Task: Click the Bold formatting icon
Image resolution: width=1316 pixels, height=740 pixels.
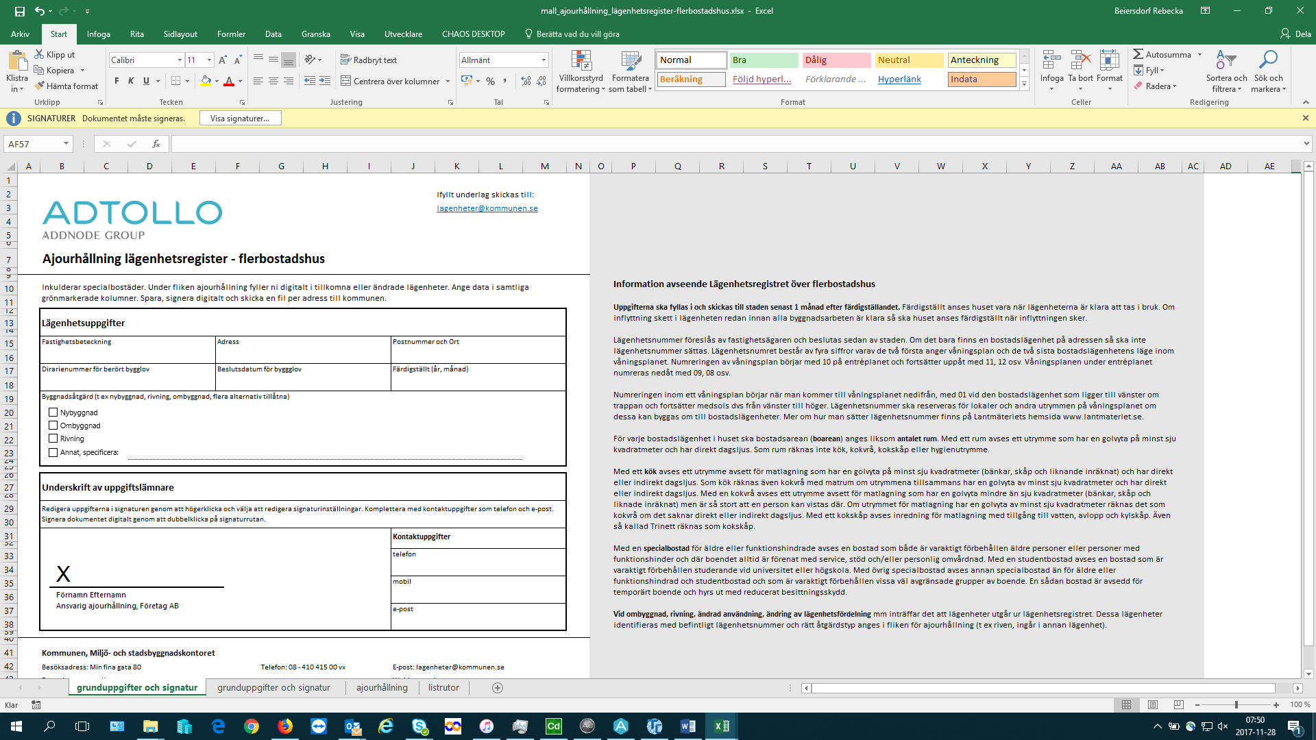Action: 117,81
